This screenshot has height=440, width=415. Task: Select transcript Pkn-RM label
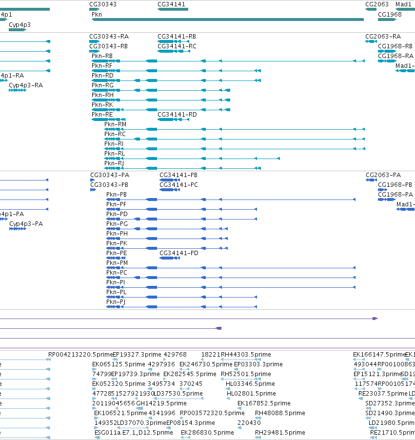tap(115, 124)
